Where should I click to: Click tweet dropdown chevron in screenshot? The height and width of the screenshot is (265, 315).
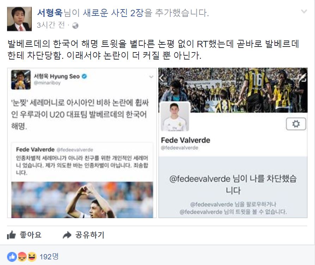tap(151, 77)
